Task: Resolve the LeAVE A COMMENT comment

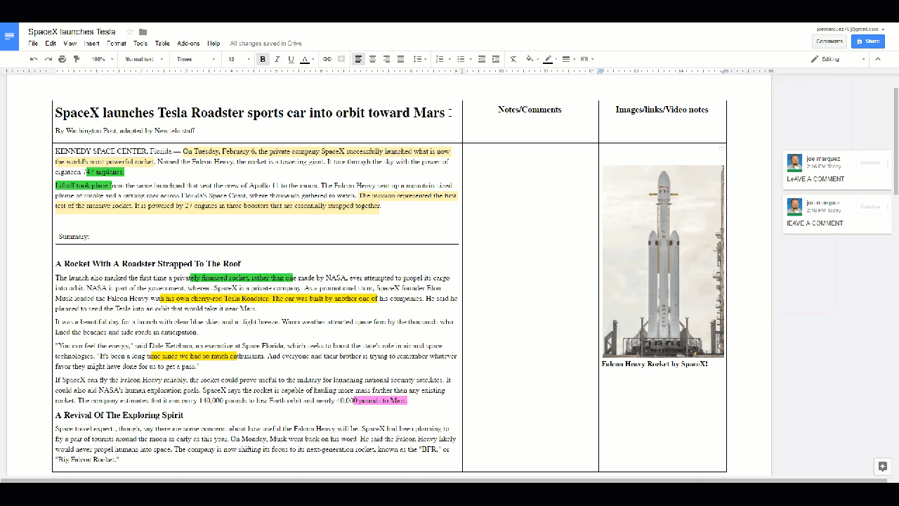Action: pyautogui.click(x=870, y=162)
